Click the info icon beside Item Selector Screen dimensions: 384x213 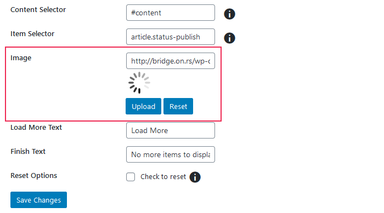tap(229, 38)
